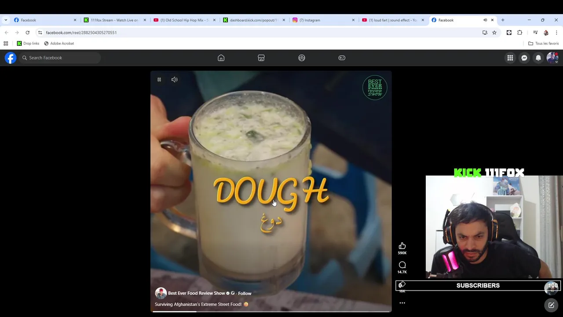The width and height of the screenshot is (563, 317).
Task: Open Facebook notifications bell
Action: (x=538, y=58)
